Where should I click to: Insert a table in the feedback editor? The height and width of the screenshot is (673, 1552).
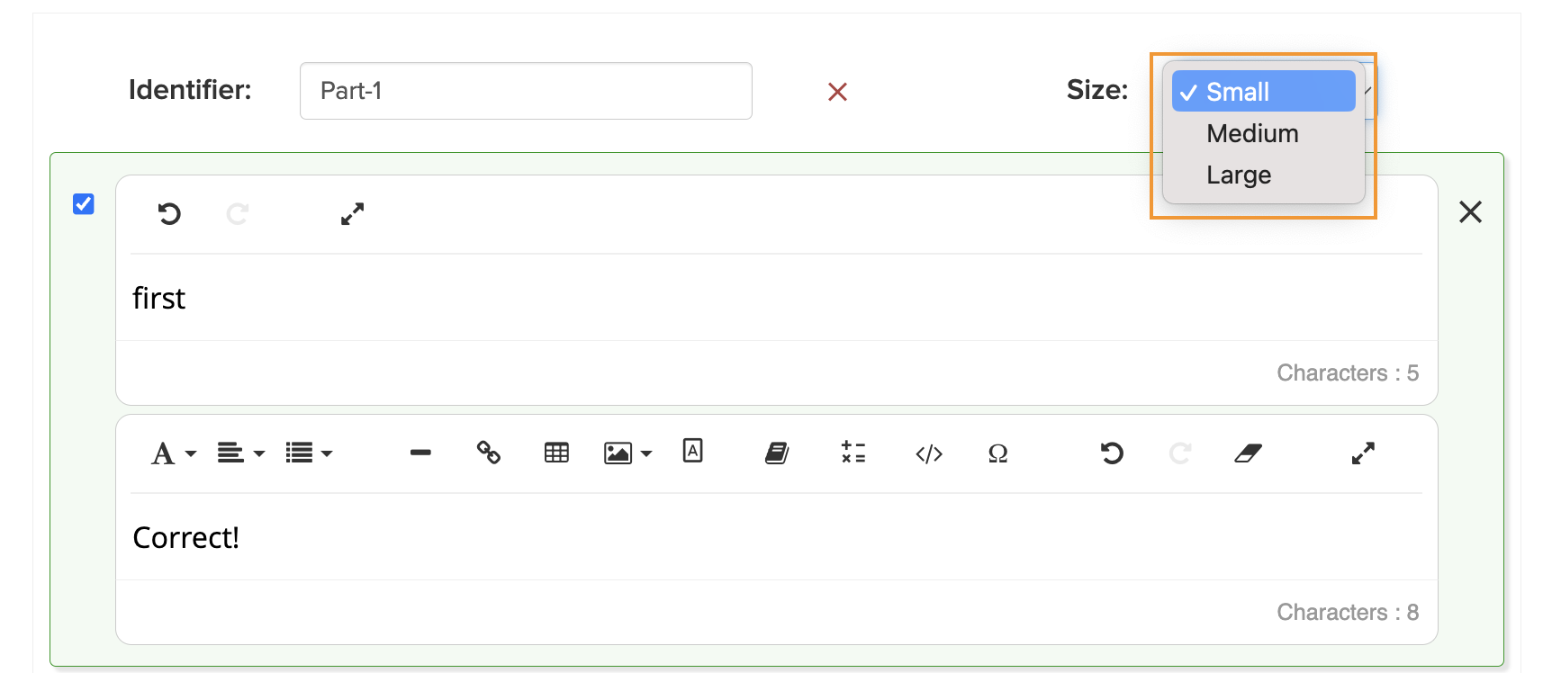coord(556,453)
